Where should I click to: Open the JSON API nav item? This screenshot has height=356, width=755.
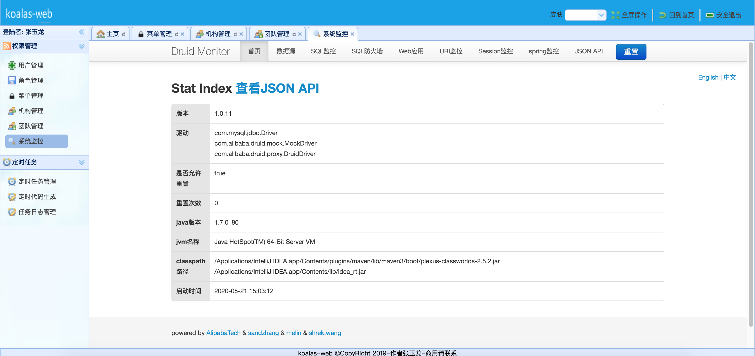(x=589, y=51)
